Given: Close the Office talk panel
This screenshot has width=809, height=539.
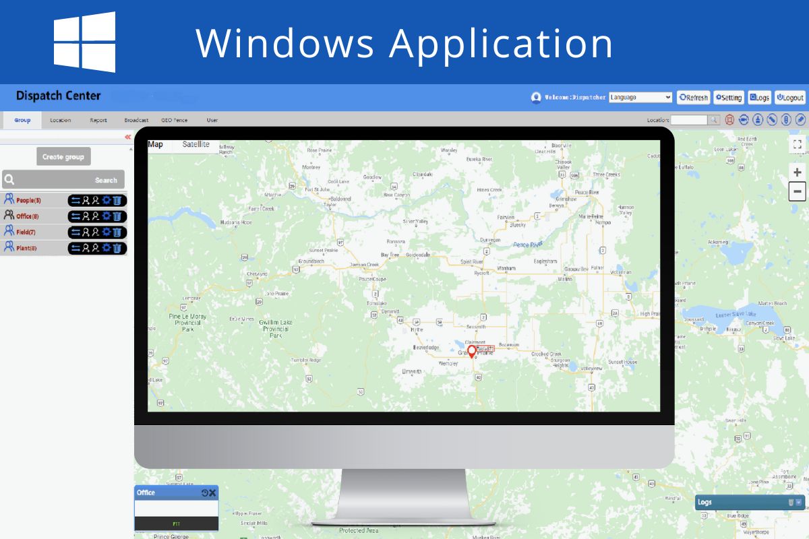Looking at the screenshot, I should [x=212, y=493].
